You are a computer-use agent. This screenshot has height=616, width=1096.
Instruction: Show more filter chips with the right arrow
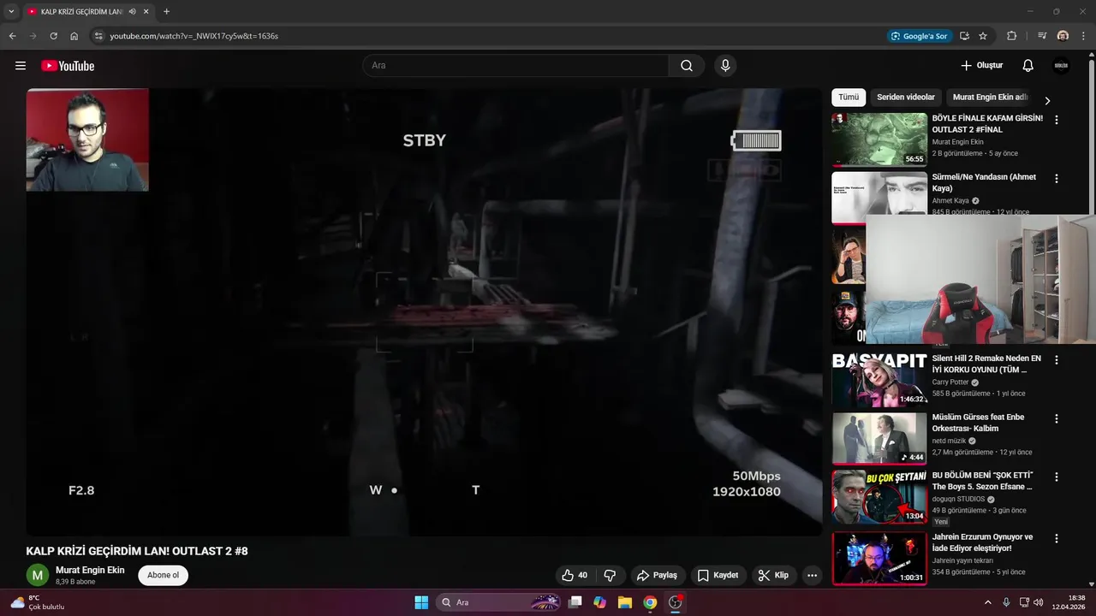click(1047, 100)
